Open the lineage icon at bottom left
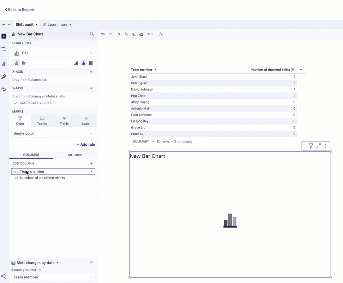The height and width of the screenshot is (283, 343). click(4, 276)
